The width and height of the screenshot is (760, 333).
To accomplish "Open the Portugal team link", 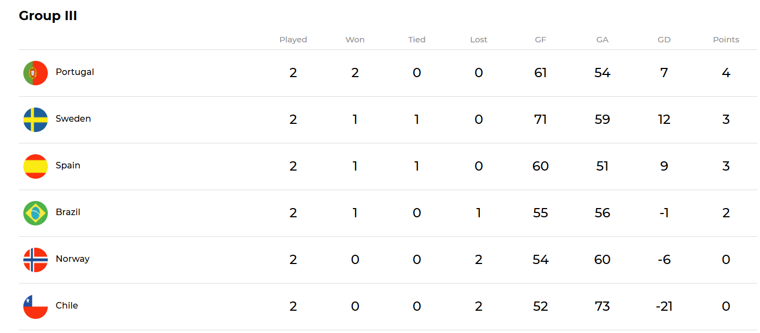I will tap(75, 72).
